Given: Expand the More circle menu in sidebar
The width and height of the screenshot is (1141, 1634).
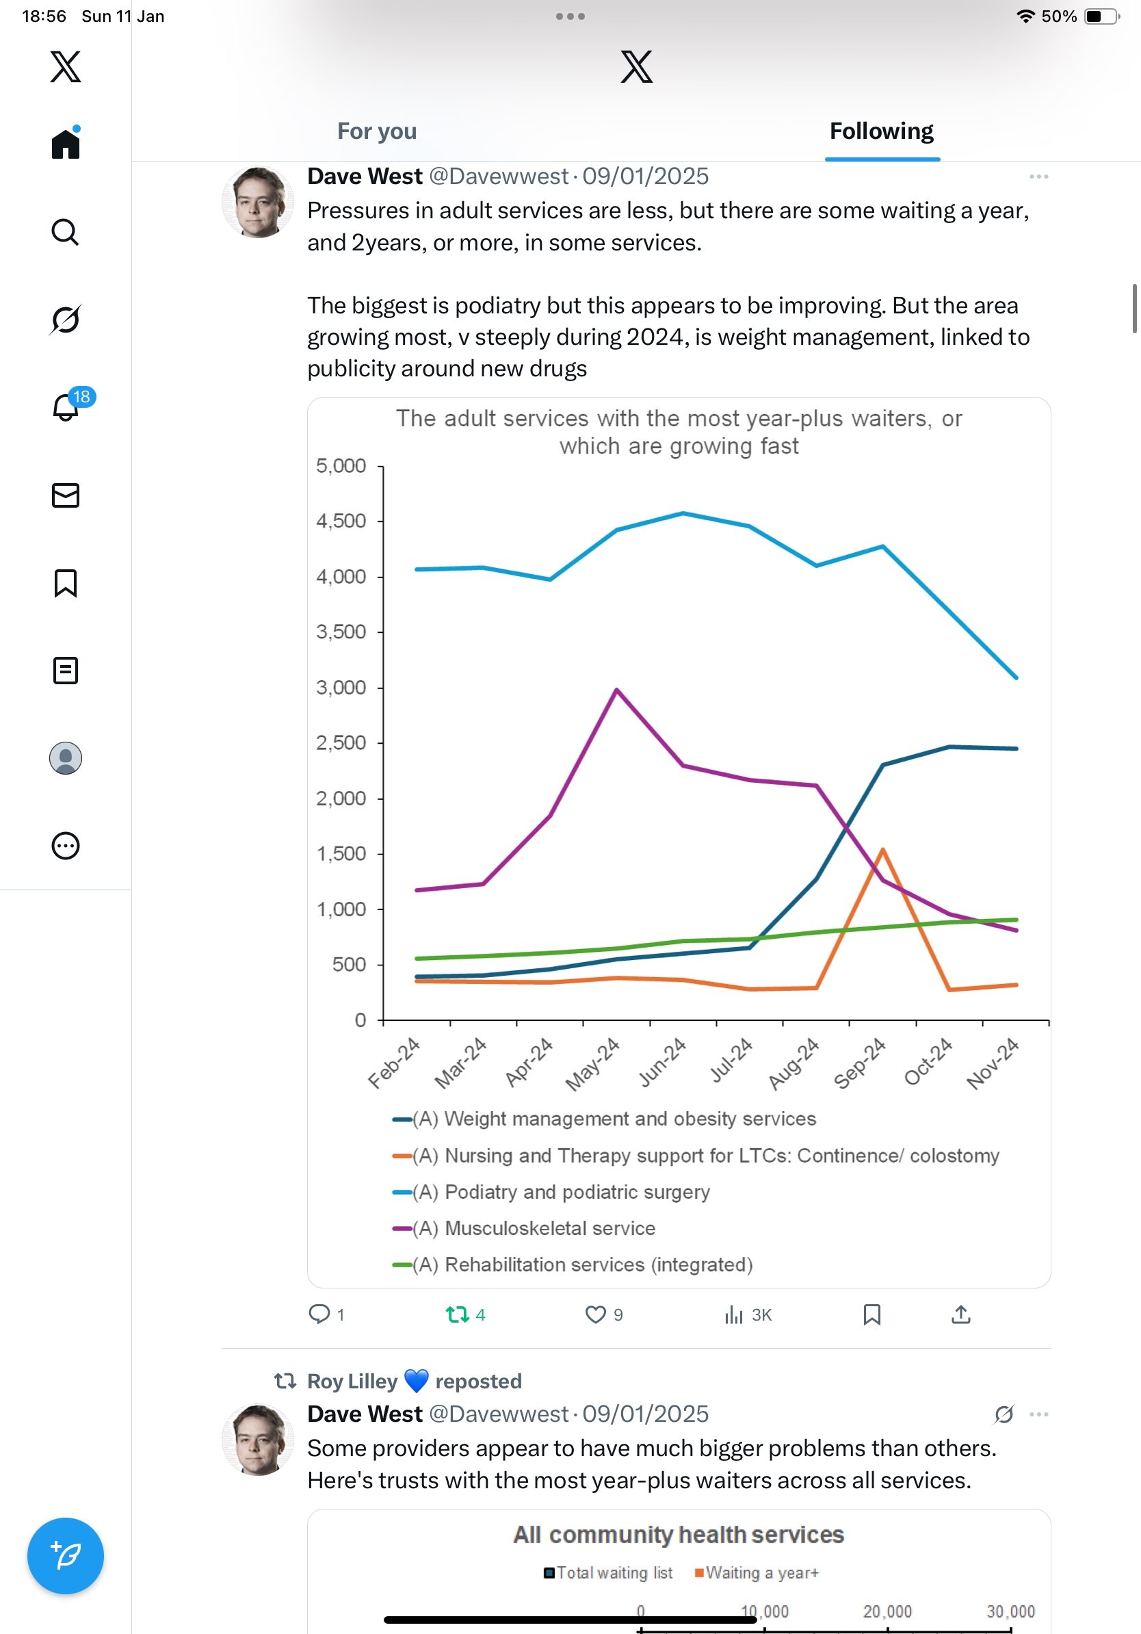Looking at the screenshot, I should click(x=66, y=846).
